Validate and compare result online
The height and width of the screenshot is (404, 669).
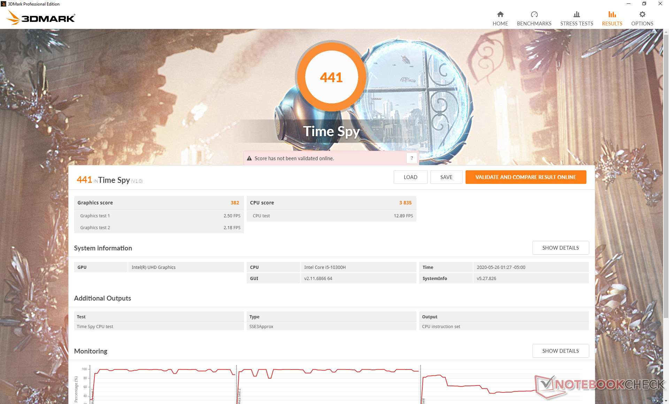pos(525,177)
